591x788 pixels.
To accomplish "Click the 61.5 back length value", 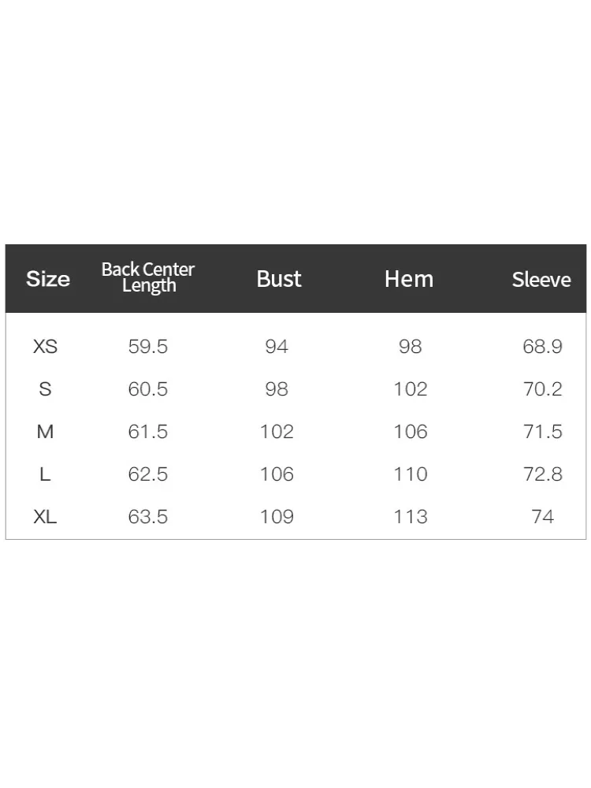I will [148, 432].
